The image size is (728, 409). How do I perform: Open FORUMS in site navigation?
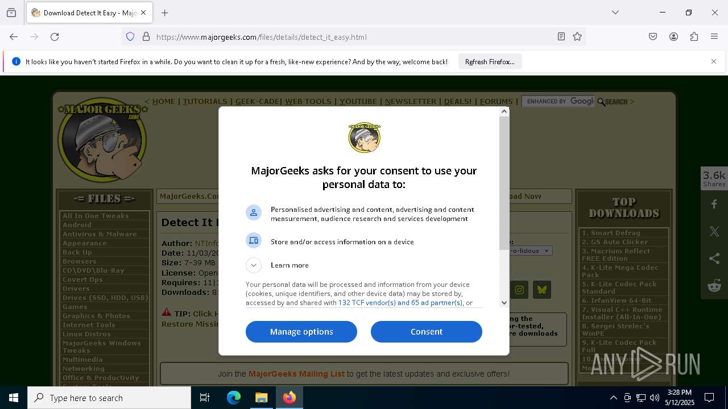[497, 102]
